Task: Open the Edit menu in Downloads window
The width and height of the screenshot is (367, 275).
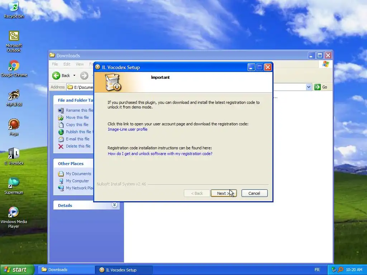Action: coord(67,64)
